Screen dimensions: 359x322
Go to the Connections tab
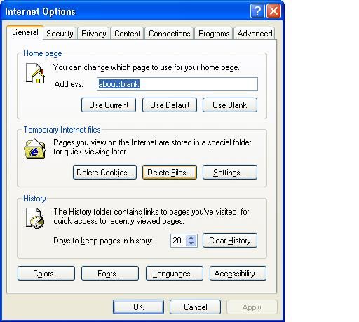point(170,34)
